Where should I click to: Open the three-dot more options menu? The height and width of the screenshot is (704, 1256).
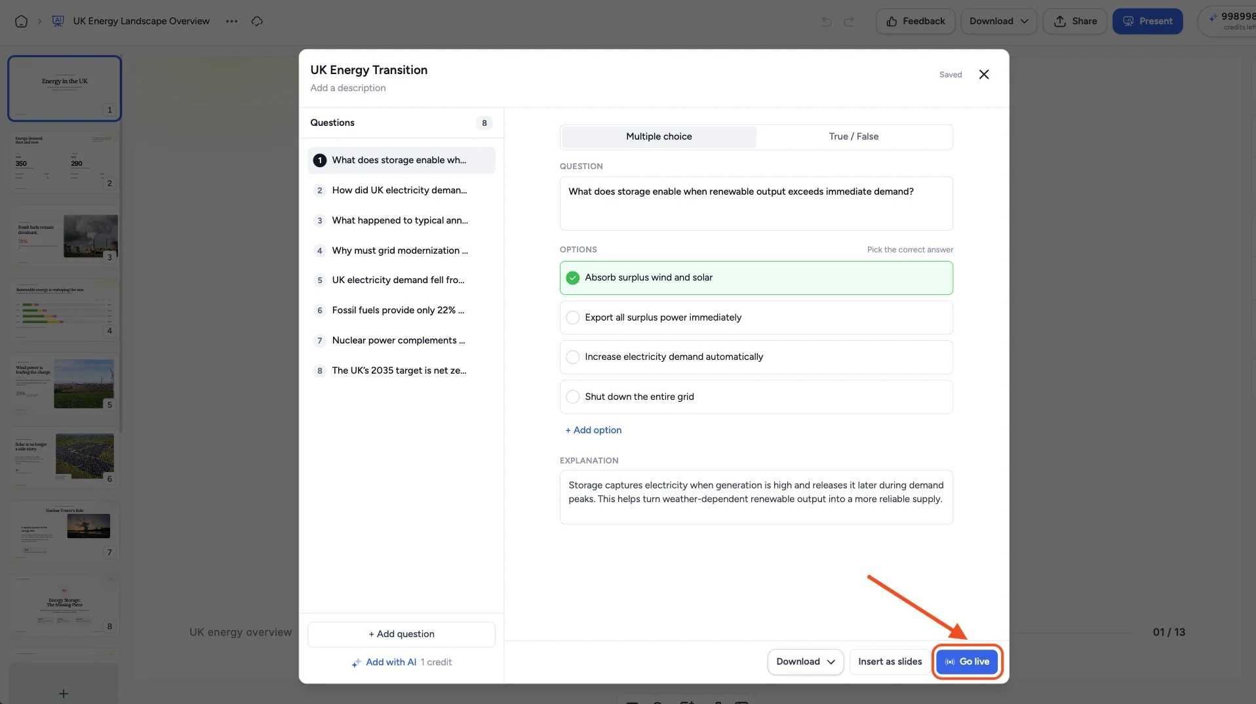click(x=231, y=21)
